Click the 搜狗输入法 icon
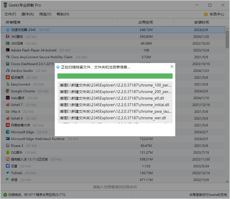230x199 pixels. click(8, 159)
